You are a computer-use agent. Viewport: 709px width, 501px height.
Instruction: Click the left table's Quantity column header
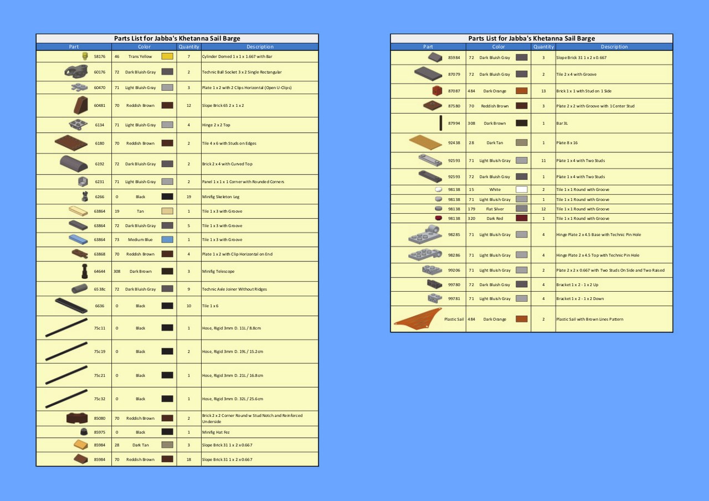[x=189, y=47]
